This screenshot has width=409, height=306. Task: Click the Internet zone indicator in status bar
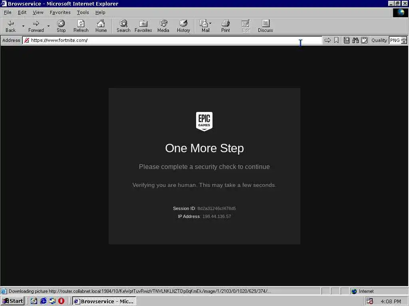pyautogui.click(x=363, y=291)
